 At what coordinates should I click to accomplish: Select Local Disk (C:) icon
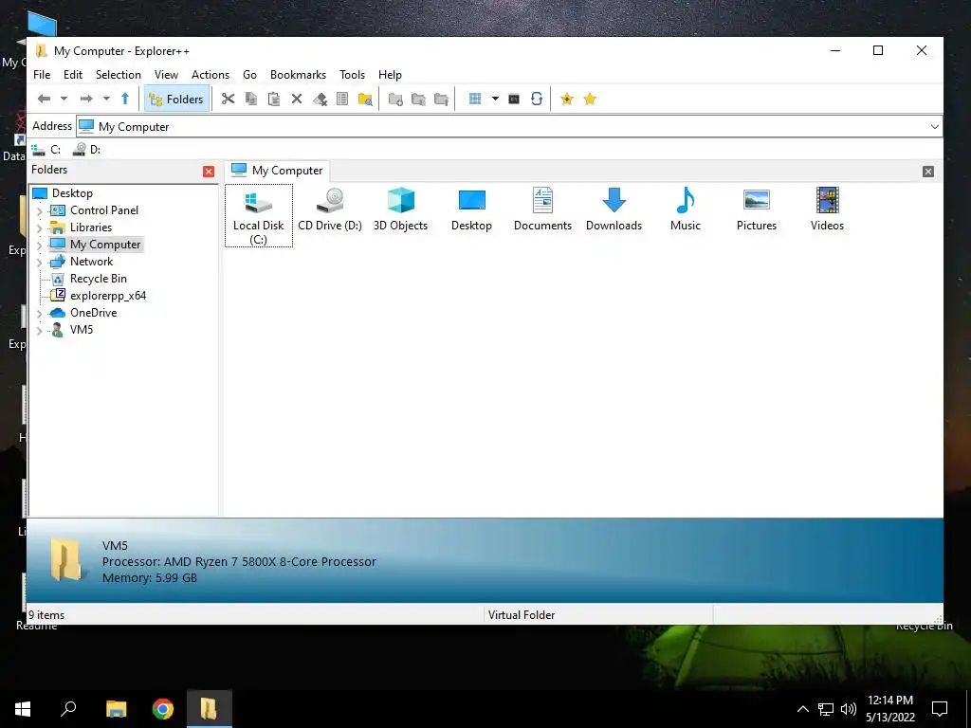click(259, 215)
